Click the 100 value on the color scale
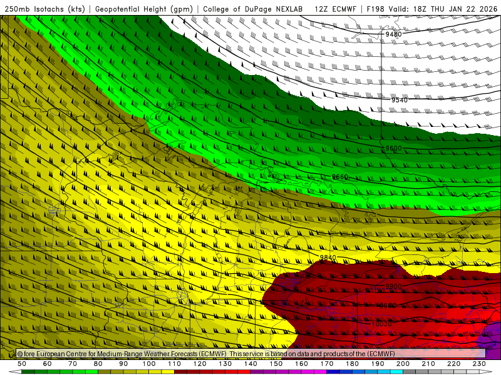The width and height of the screenshot is (501, 375). pos(149,364)
